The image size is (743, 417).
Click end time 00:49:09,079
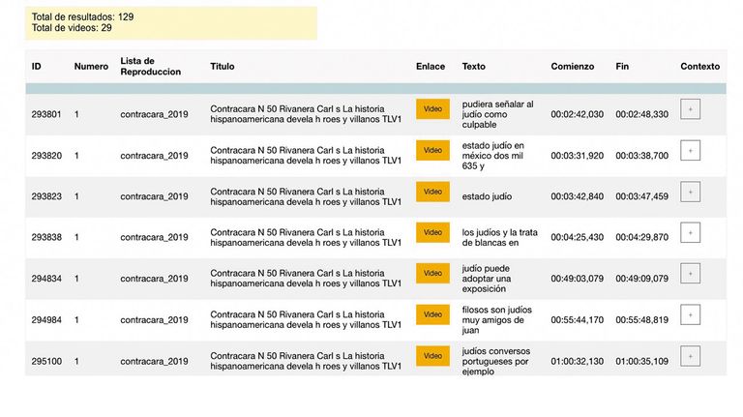click(x=642, y=278)
